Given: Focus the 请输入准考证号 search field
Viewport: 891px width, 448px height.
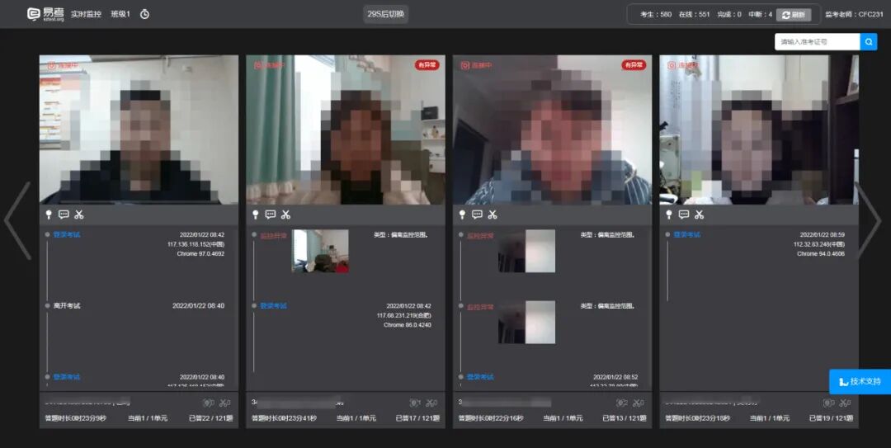Looking at the screenshot, I should (817, 41).
